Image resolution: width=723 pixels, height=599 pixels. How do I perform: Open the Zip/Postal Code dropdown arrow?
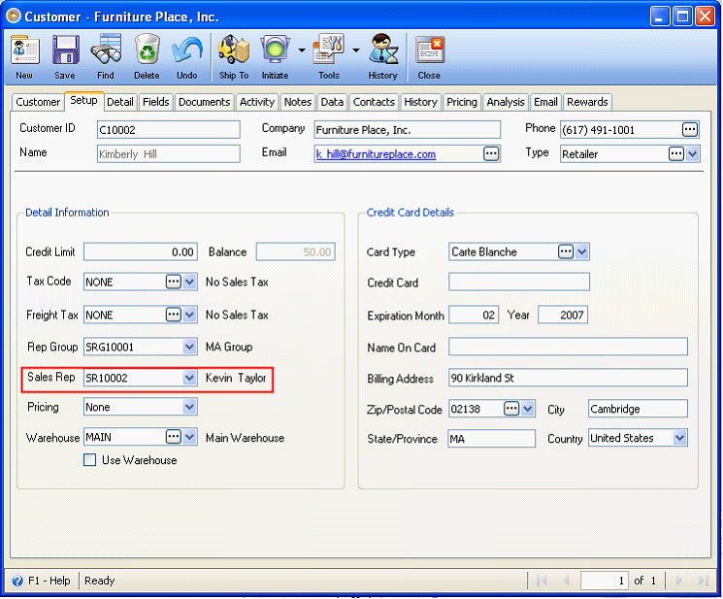point(528,409)
